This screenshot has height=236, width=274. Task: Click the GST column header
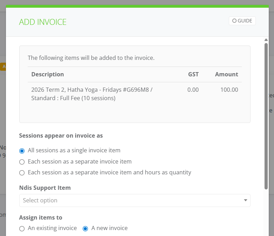[x=193, y=75]
